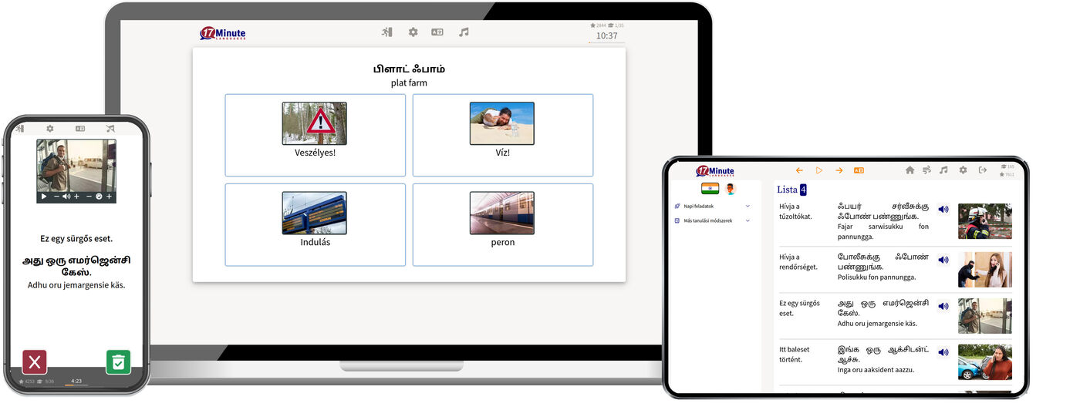
Task: Click the traveler photo on phone
Action: [76, 165]
